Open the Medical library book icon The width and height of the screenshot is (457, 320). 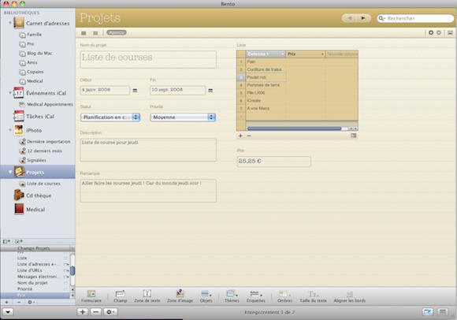[x=19, y=209]
